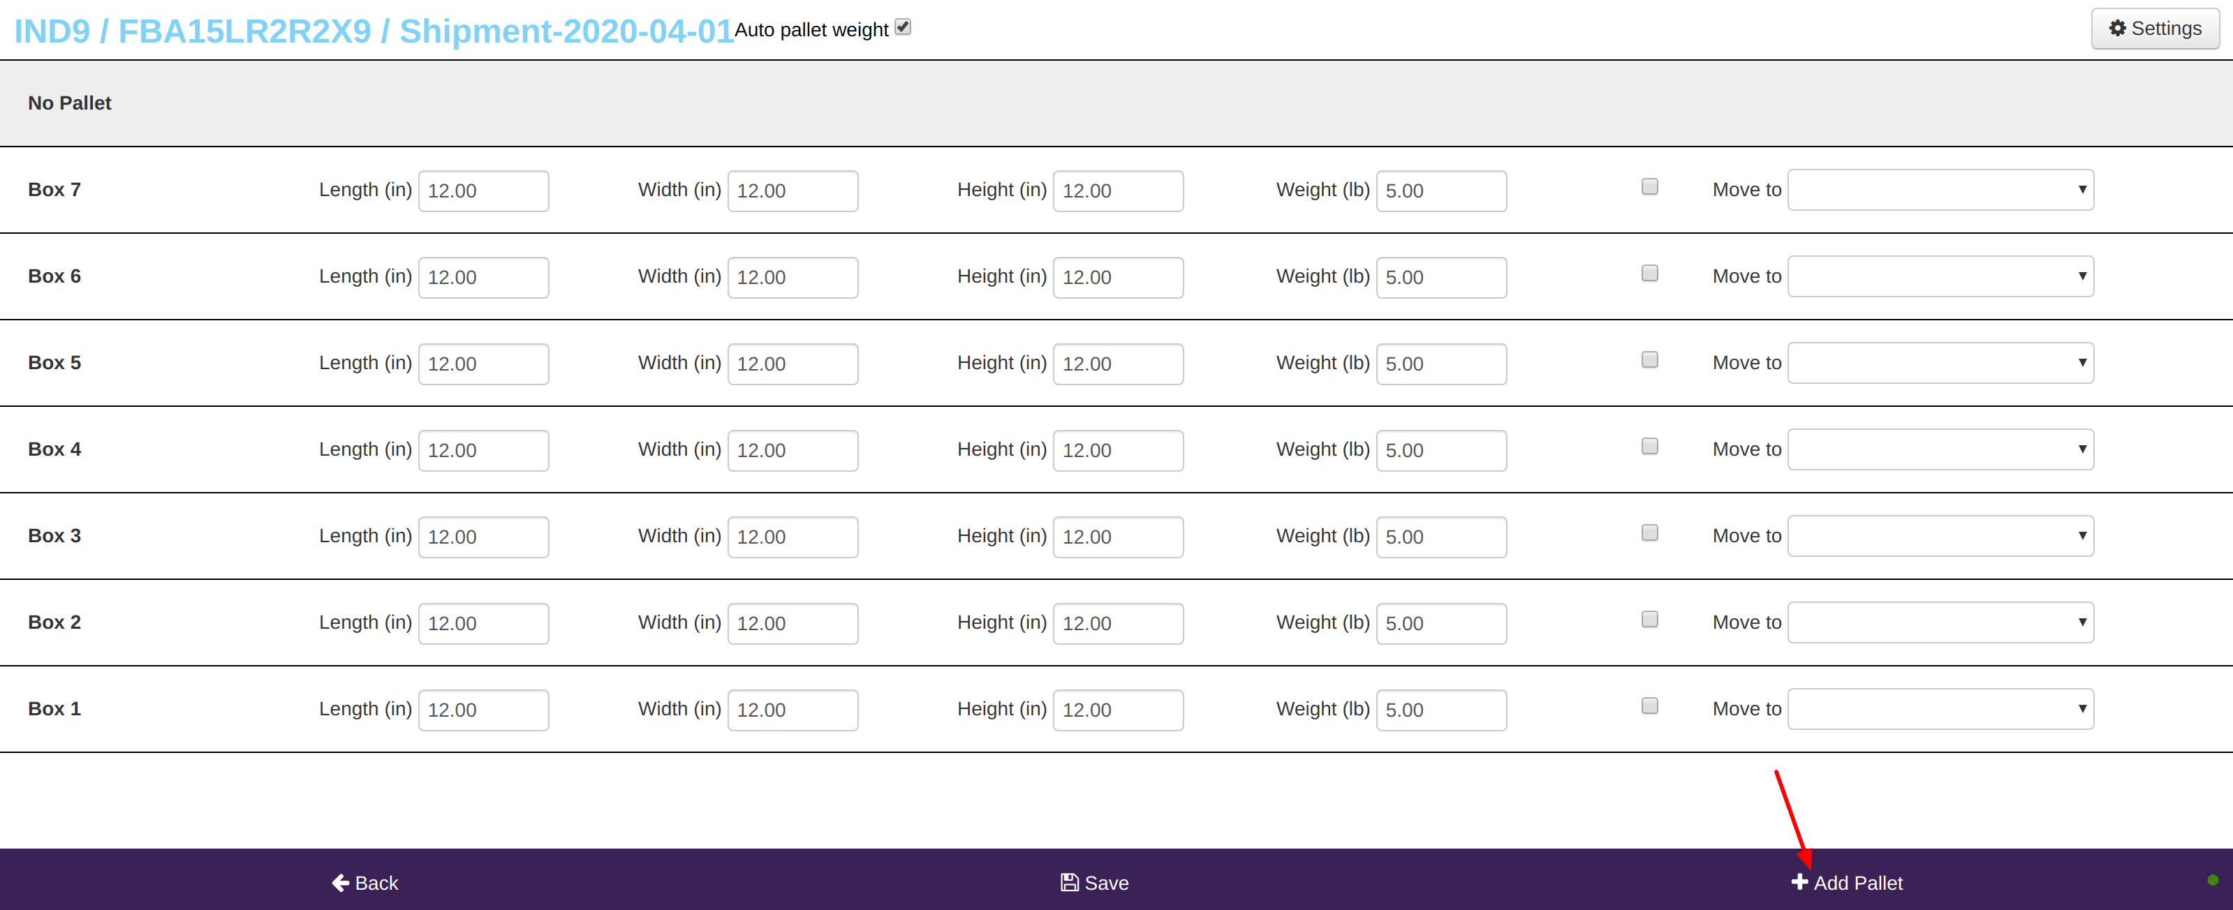Click the Box 1 Height input field
Image resolution: width=2233 pixels, height=910 pixels.
click(1117, 710)
